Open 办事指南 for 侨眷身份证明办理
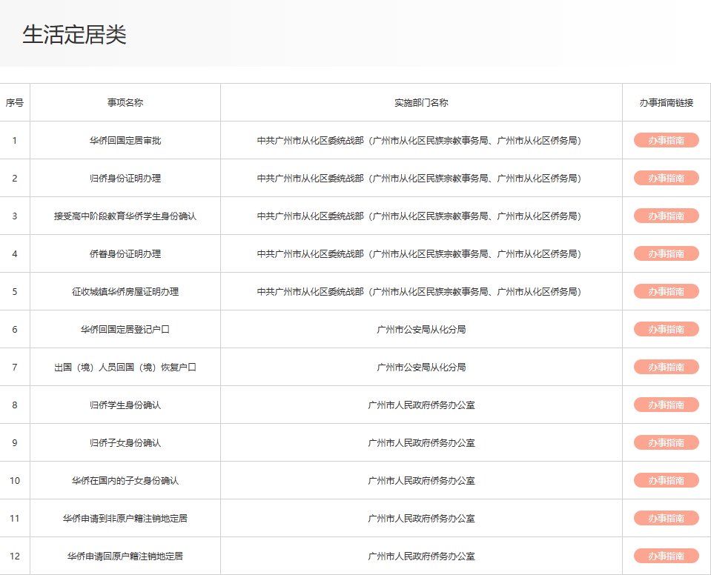Viewport: 711px width, 575px height. tap(666, 253)
